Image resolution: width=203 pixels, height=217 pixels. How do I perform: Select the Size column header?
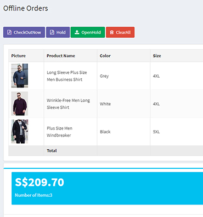pos(157,56)
